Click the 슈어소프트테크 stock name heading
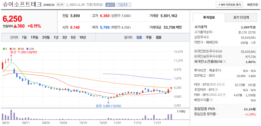The width and height of the screenshot is (261, 126). [22, 4]
